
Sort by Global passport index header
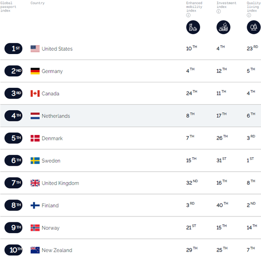tap(8, 7)
